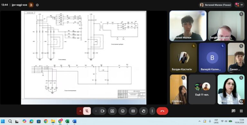This screenshot has width=247, height=125.
Task: Click muted mic icon on Валерій tile
Action: click(223, 46)
